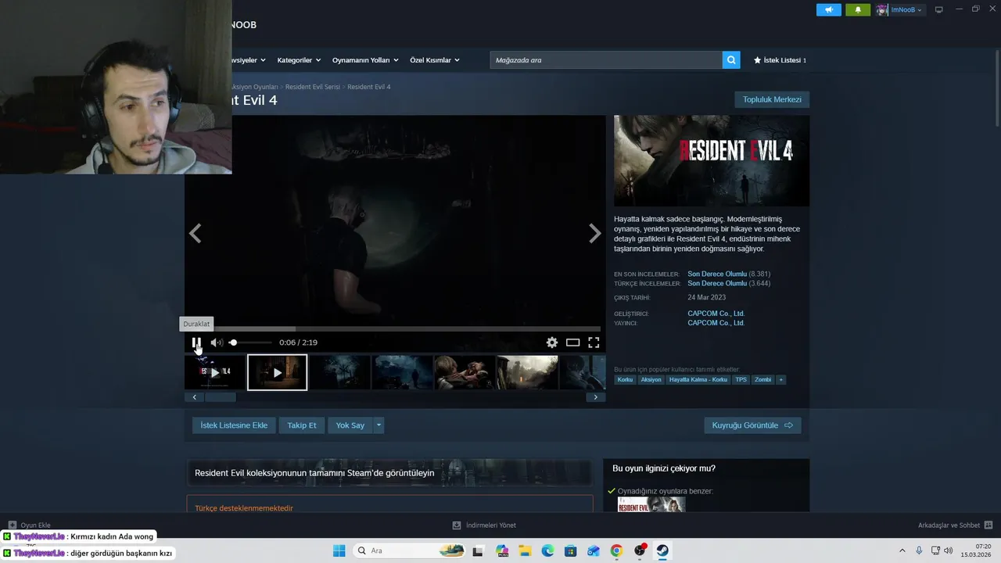This screenshot has height=563, width=1001.
Task: Open the CAPCOM developer link
Action: (x=716, y=314)
